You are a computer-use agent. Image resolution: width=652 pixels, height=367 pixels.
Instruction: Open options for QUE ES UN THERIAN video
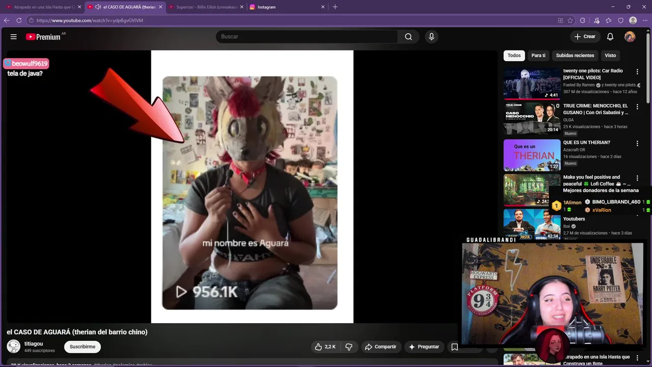click(637, 143)
